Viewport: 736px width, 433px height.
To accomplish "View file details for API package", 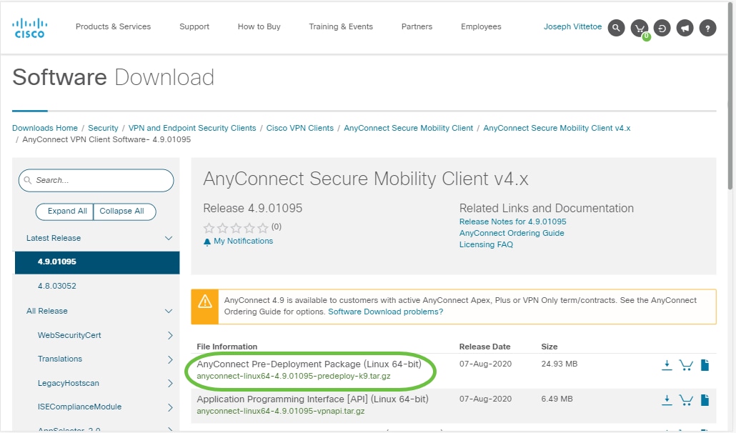I will pos(705,400).
